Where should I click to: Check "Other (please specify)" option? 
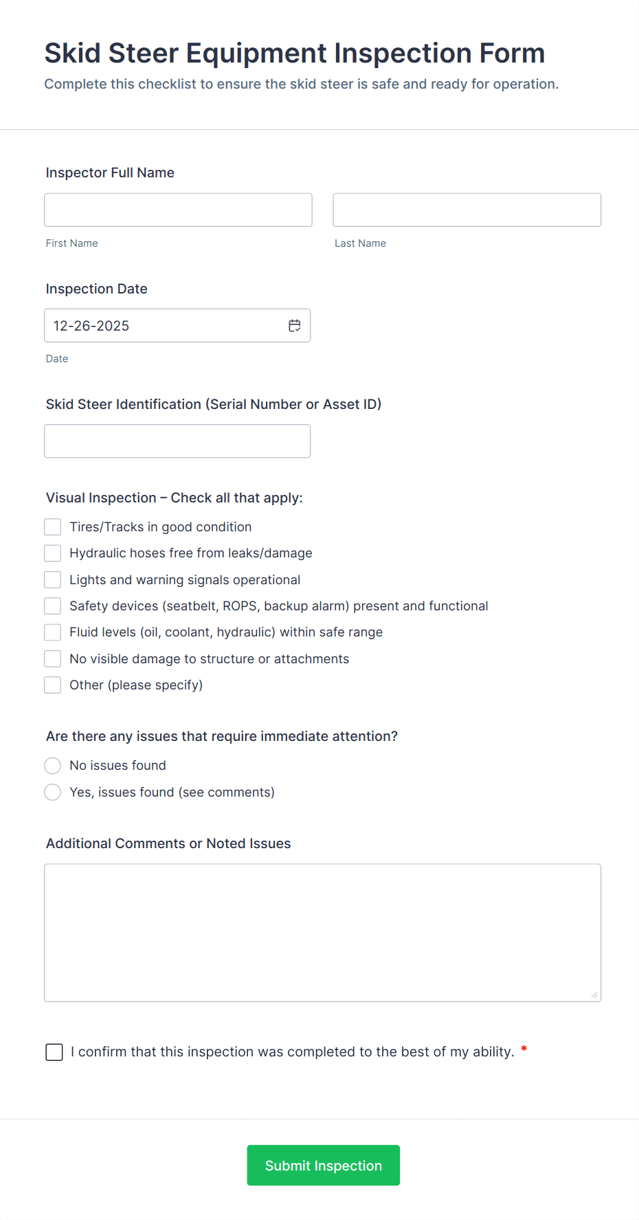52,685
